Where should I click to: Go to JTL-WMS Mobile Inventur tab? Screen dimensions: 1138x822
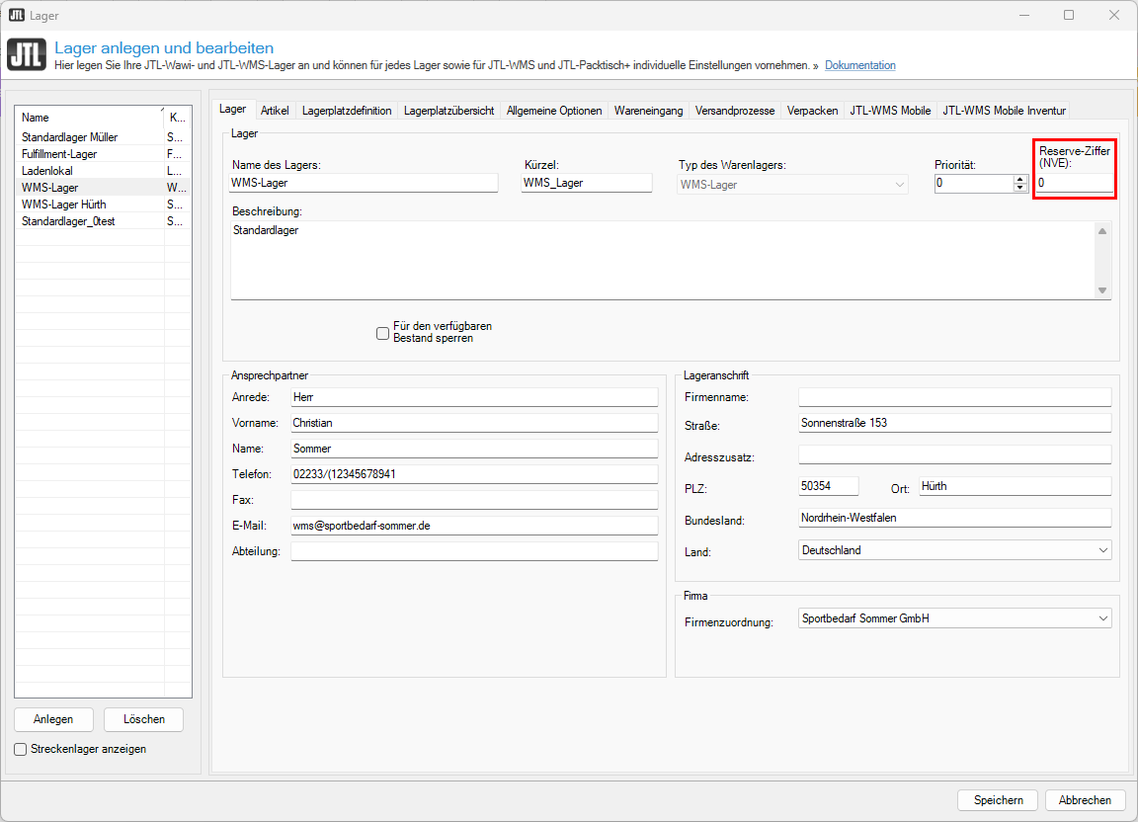point(1004,111)
